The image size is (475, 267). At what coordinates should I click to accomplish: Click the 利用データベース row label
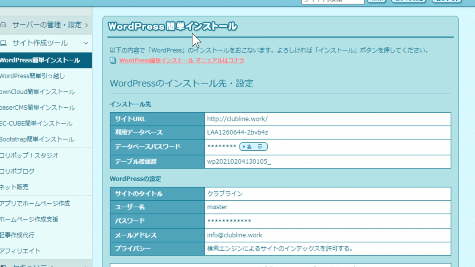click(x=139, y=133)
